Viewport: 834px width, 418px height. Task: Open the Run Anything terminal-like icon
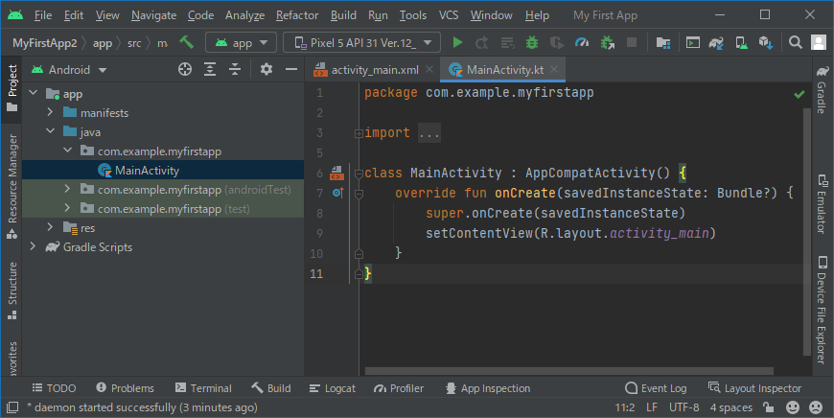[692, 42]
